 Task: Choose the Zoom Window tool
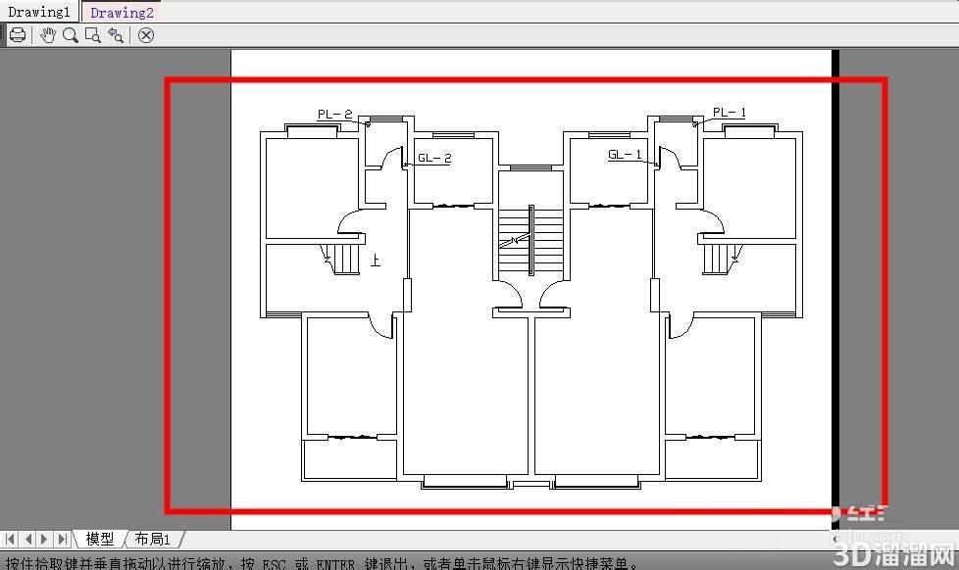pos(93,35)
